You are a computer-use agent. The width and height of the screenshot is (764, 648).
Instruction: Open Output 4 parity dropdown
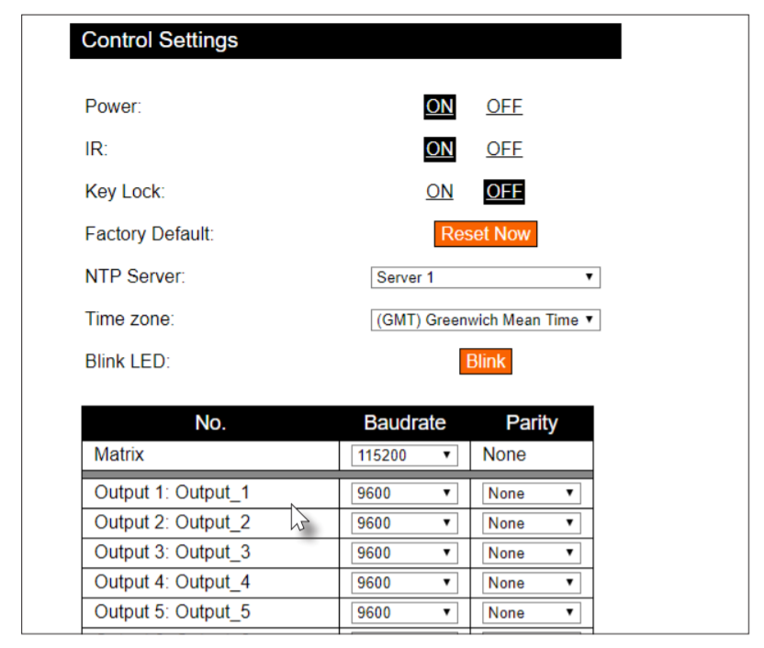tap(532, 583)
